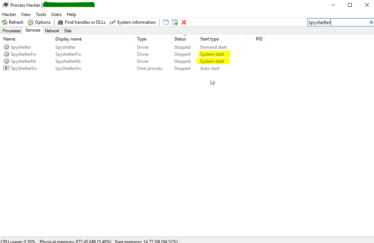This screenshot has width=374, height=243.
Task: Click gear icon of SpyshelterKb service
Action: click(6, 61)
